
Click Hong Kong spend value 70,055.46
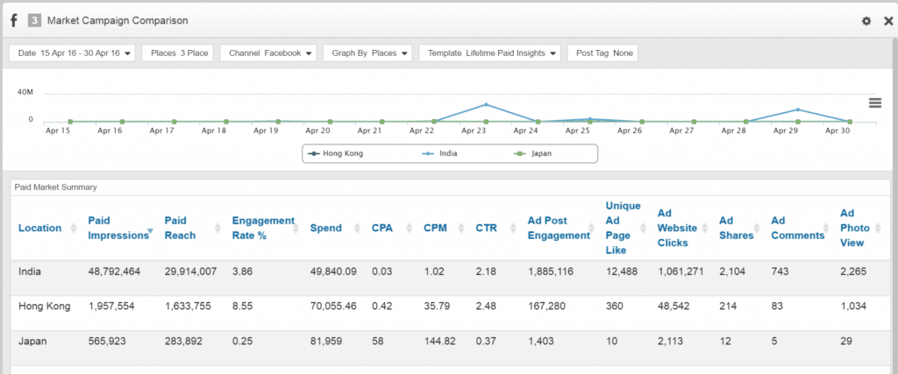(x=333, y=307)
